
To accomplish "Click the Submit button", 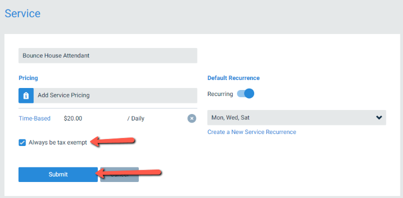I will (58, 174).
